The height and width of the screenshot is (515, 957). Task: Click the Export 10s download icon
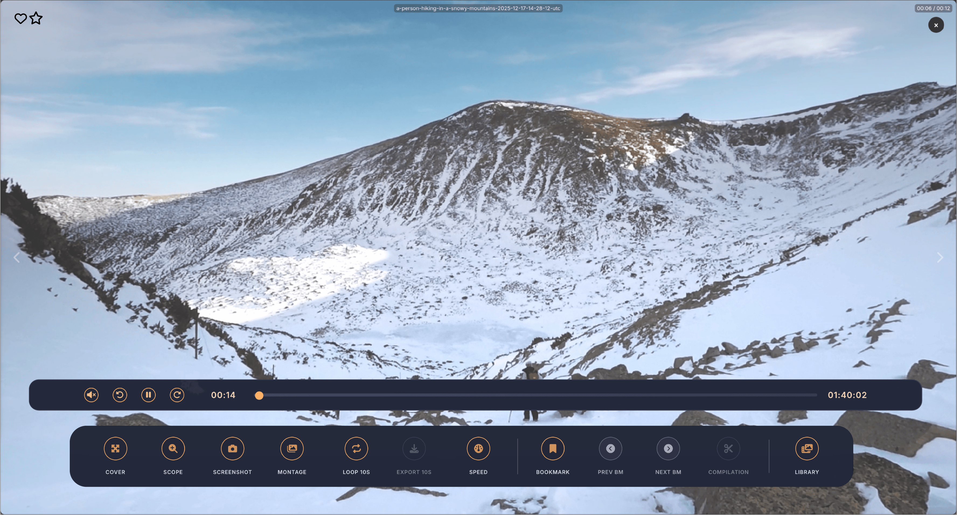coord(414,449)
